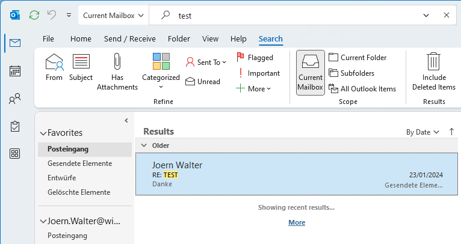
Task: Click the search box containing test
Action: (301, 14)
